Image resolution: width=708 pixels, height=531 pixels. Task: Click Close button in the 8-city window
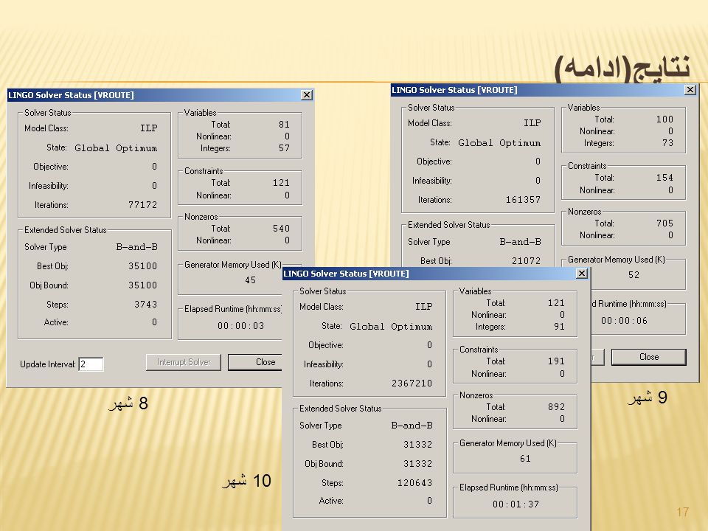coord(255,362)
